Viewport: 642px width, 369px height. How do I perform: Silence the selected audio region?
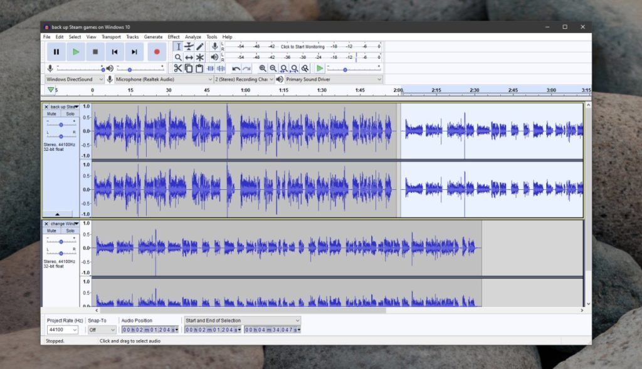pyautogui.click(x=220, y=68)
